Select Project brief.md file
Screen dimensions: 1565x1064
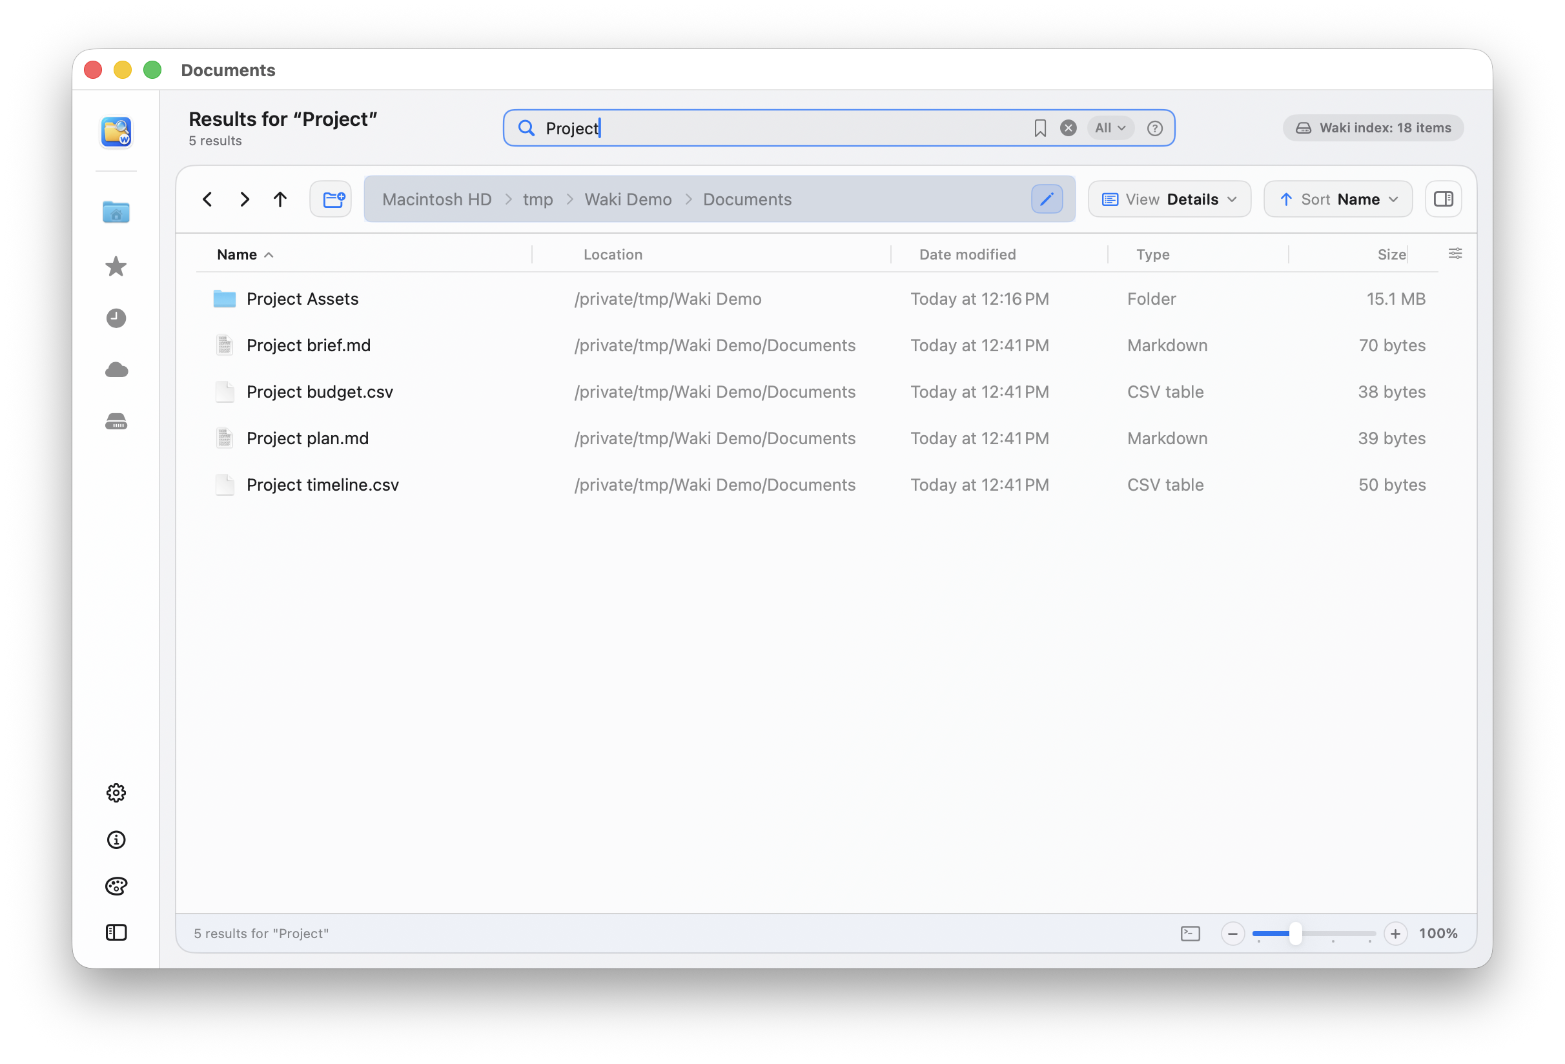coord(817,345)
